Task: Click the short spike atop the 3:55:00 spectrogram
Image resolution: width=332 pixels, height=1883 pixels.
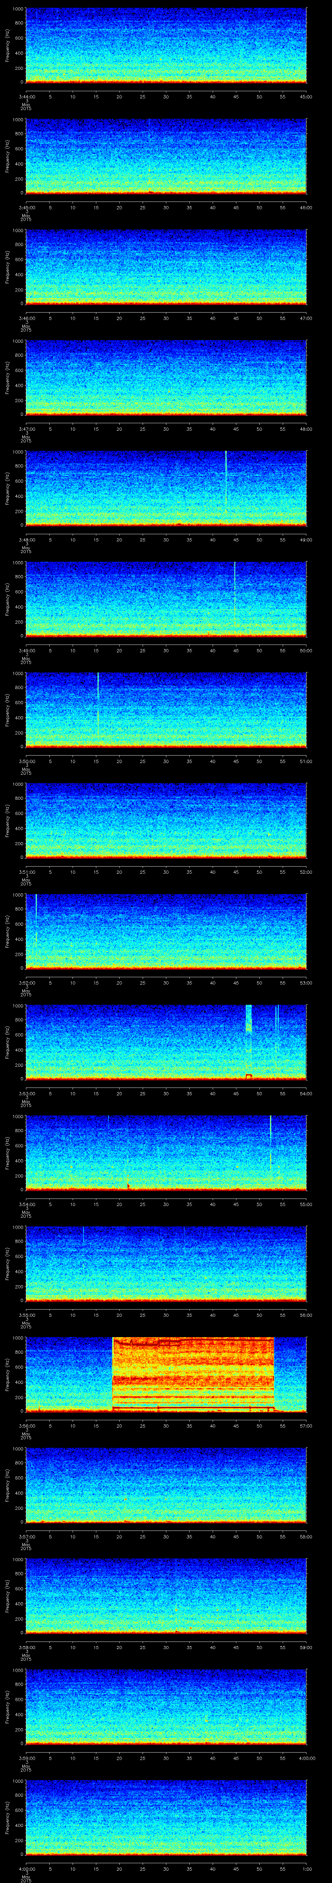Action: click(83, 1235)
